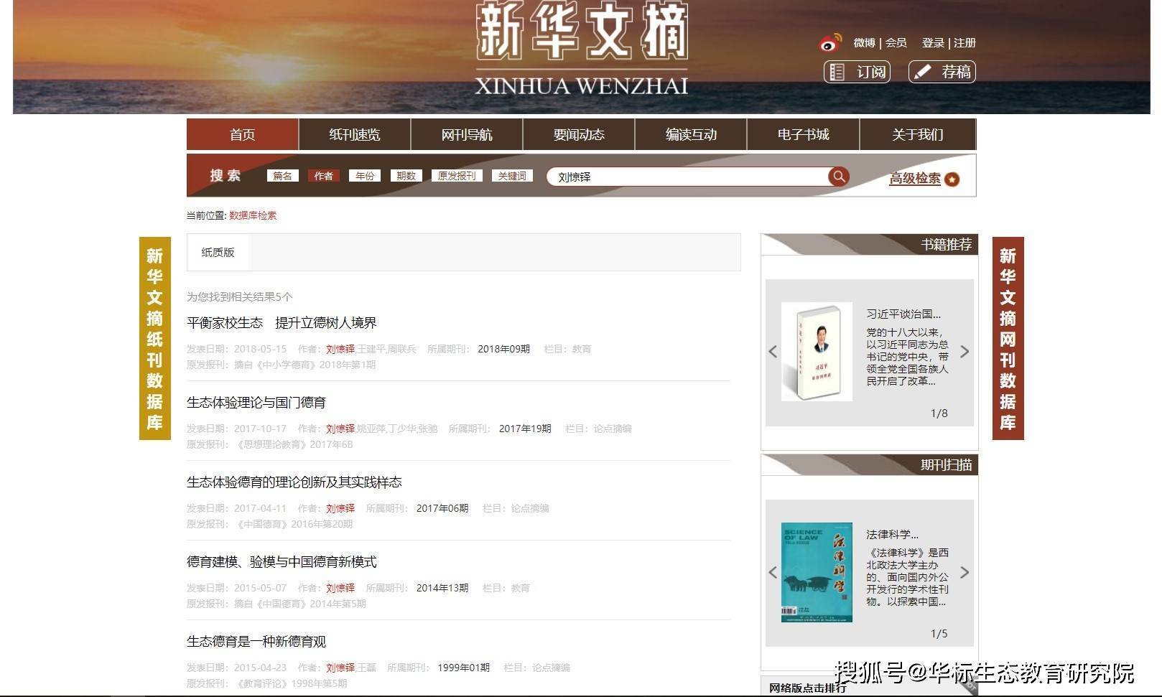Click the 高级检索 advanced search link
Image resolution: width=1162 pixels, height=697 pixels.
914,179
